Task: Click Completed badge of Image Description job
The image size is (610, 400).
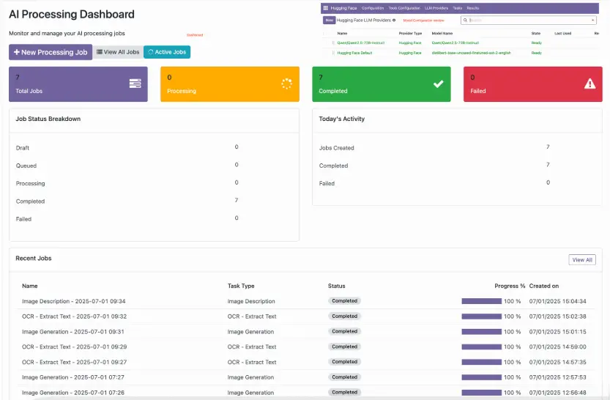Action: (x=344, y=301)
